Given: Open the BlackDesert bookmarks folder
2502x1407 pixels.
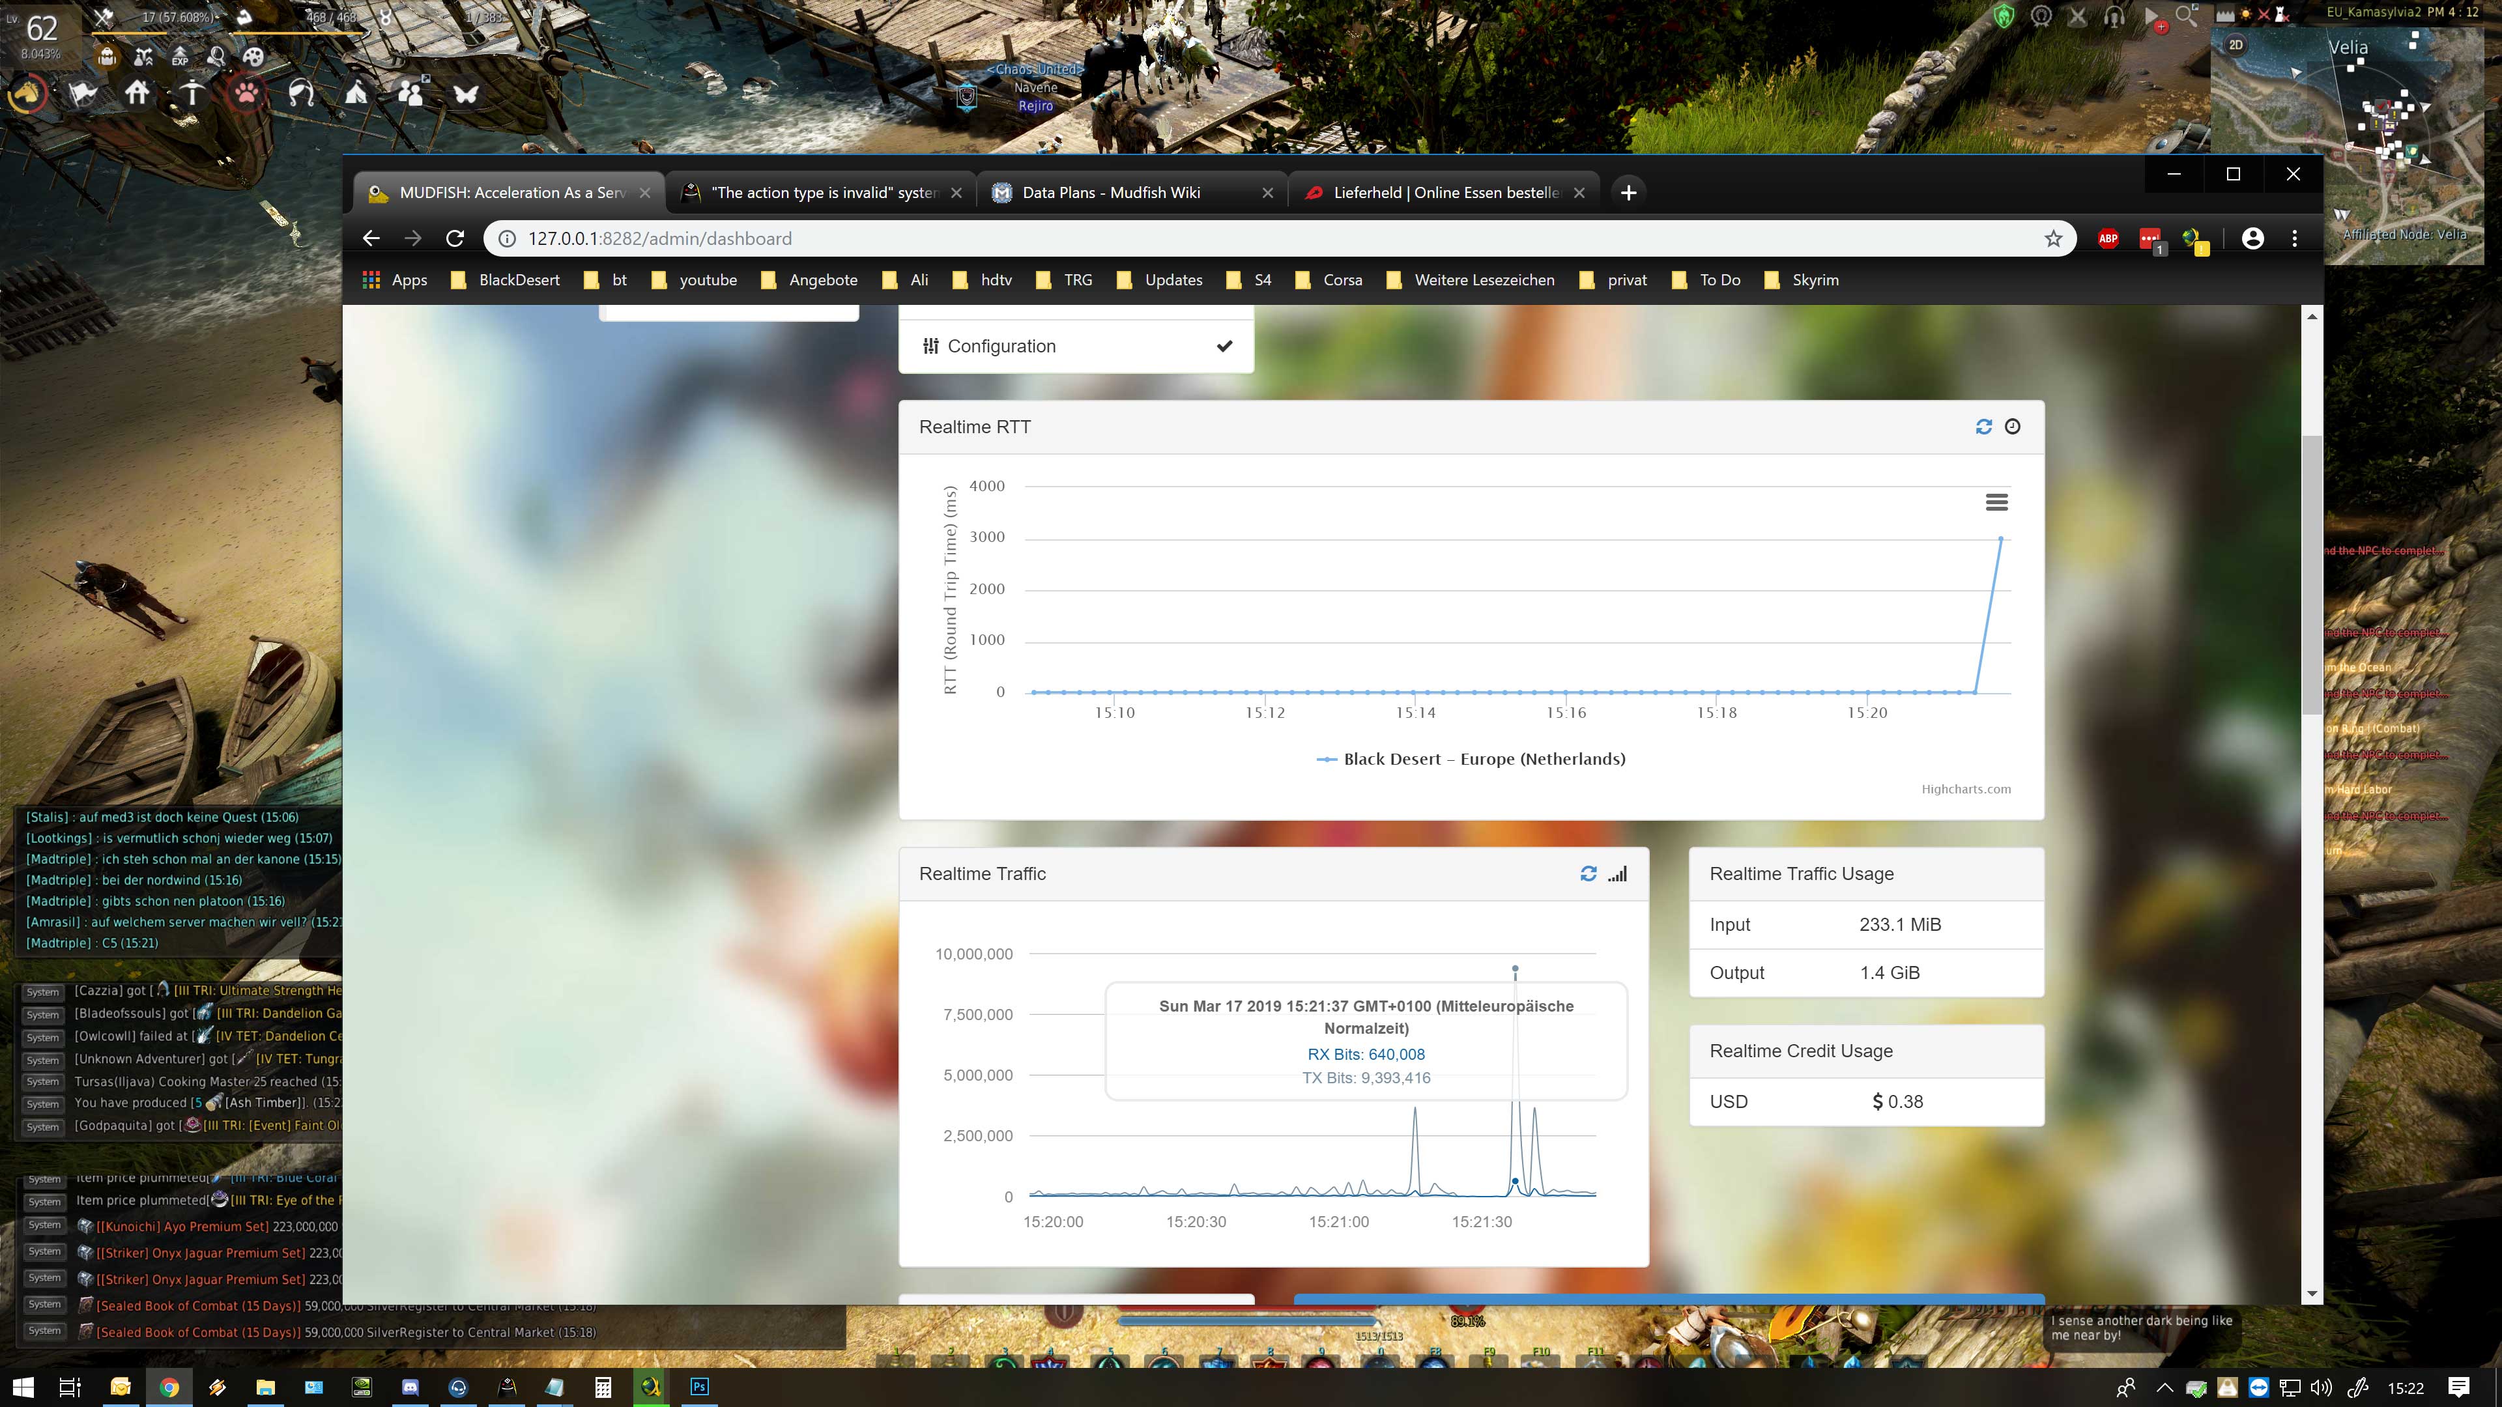Looking at the screenshot, I should [505, 279].
